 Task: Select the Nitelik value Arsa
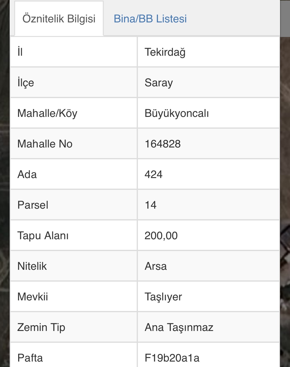click(x=155, y=266)
